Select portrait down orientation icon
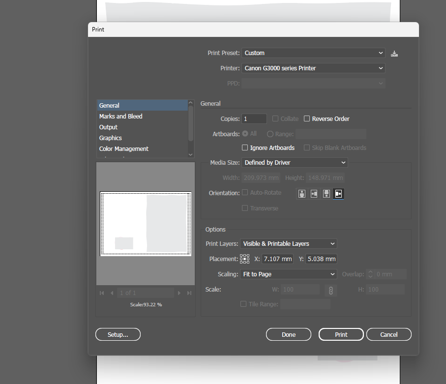446x384 pixels. point(326,194)
